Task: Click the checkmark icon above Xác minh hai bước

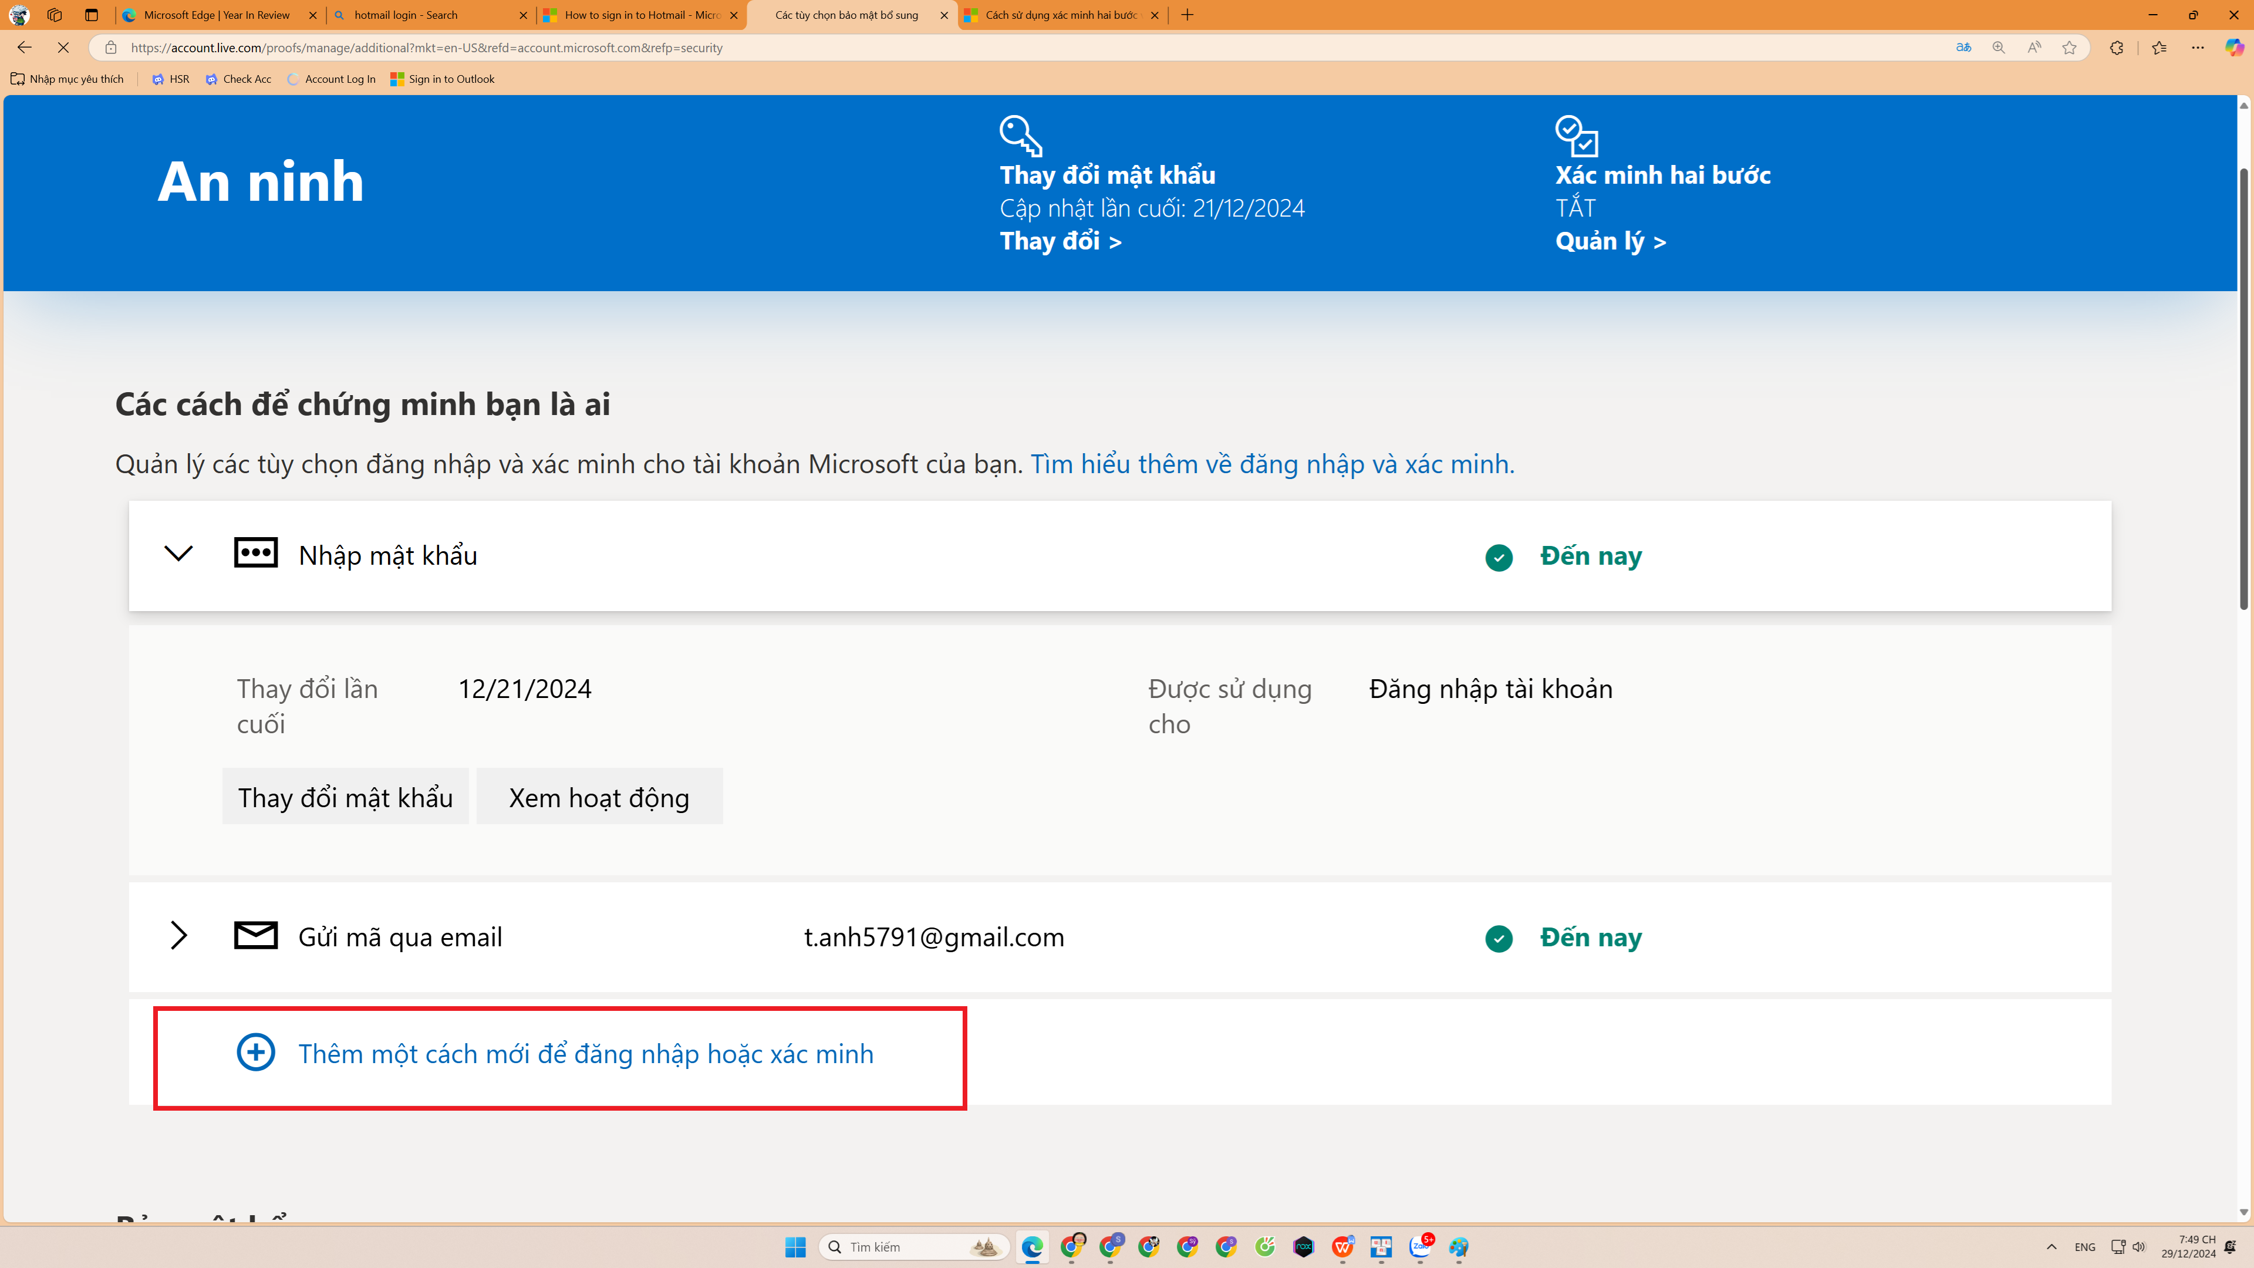Action: pos(1577,136)
